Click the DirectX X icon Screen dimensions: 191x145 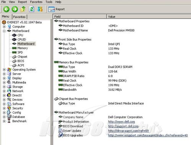(x=9, y=95)
